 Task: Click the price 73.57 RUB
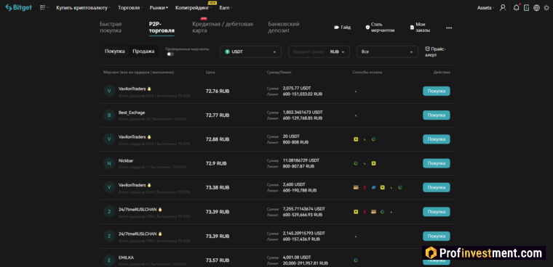(218, 260)
